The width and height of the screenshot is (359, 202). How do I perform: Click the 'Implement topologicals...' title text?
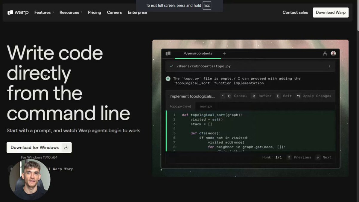(192, 96)
